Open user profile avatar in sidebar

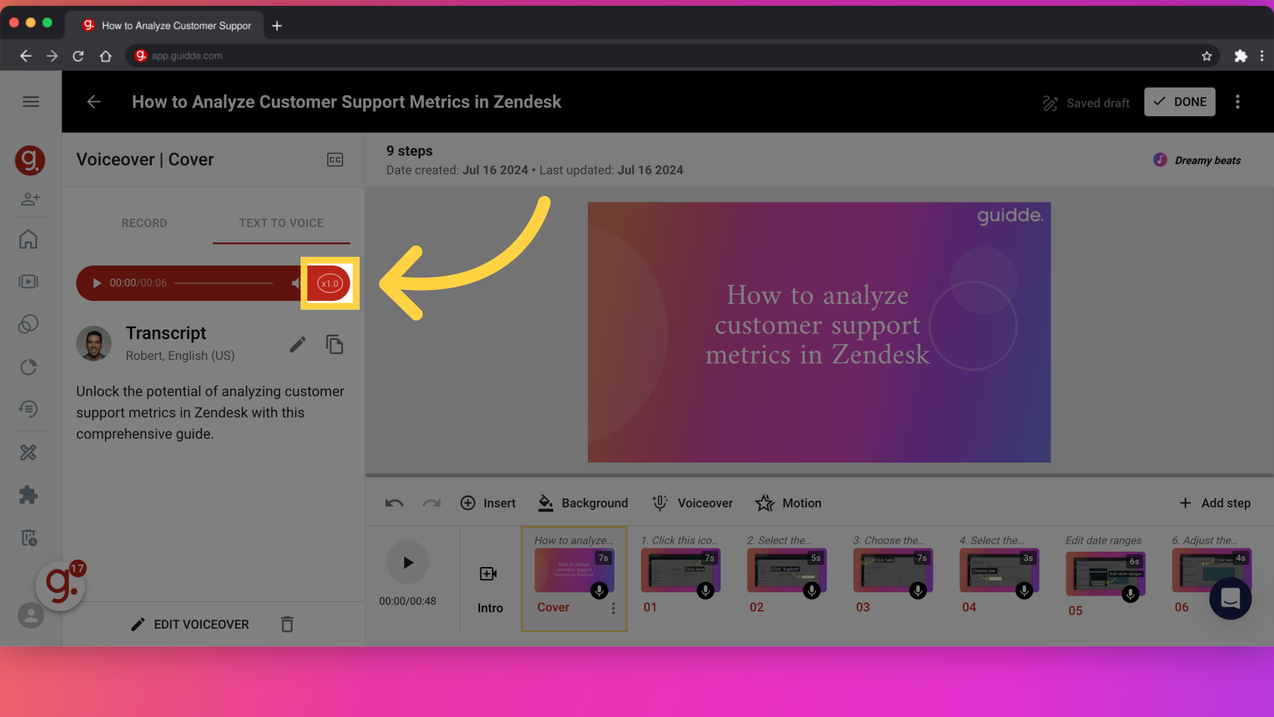(x=31, y=615)
